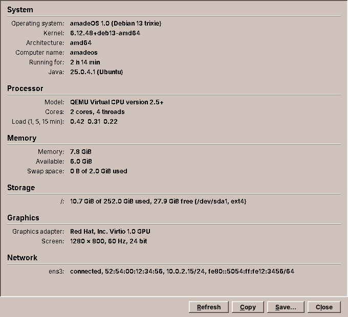Click the Operating system: label
This screenshot has width=348, height=317.
[x=38, y=24]
